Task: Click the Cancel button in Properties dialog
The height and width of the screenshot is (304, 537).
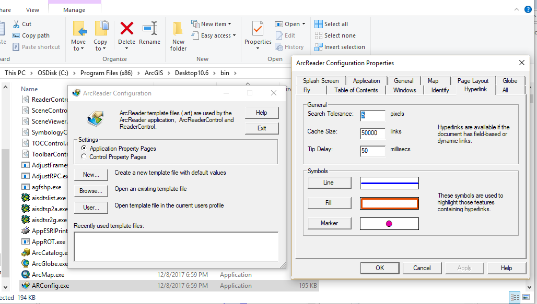Action: (x=422, y=267)
